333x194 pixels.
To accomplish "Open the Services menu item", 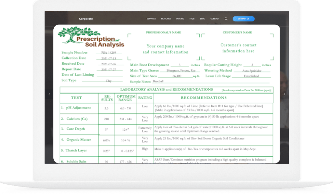I will tap(151, 19).
